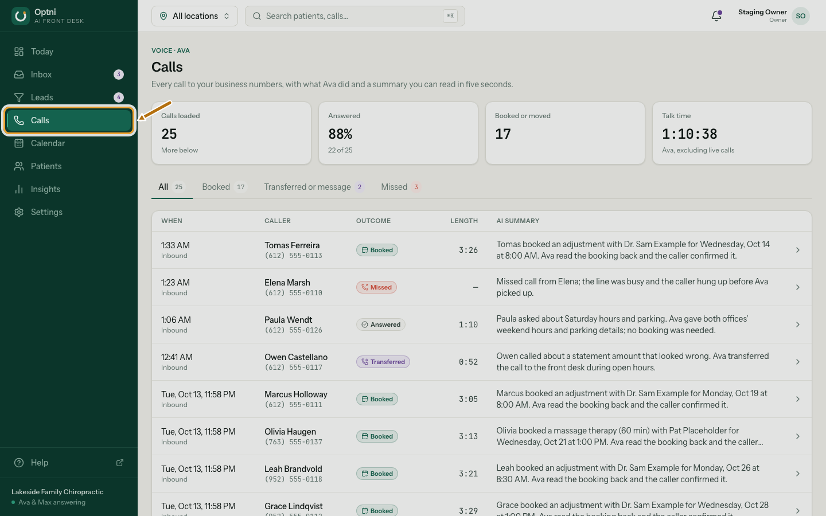
Task: Click the location pin icon
Action: (x=163, y=16)
